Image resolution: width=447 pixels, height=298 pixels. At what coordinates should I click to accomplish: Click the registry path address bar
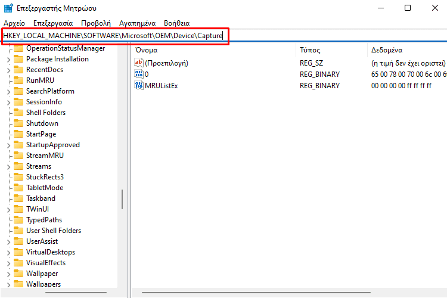tap(222, 36)
